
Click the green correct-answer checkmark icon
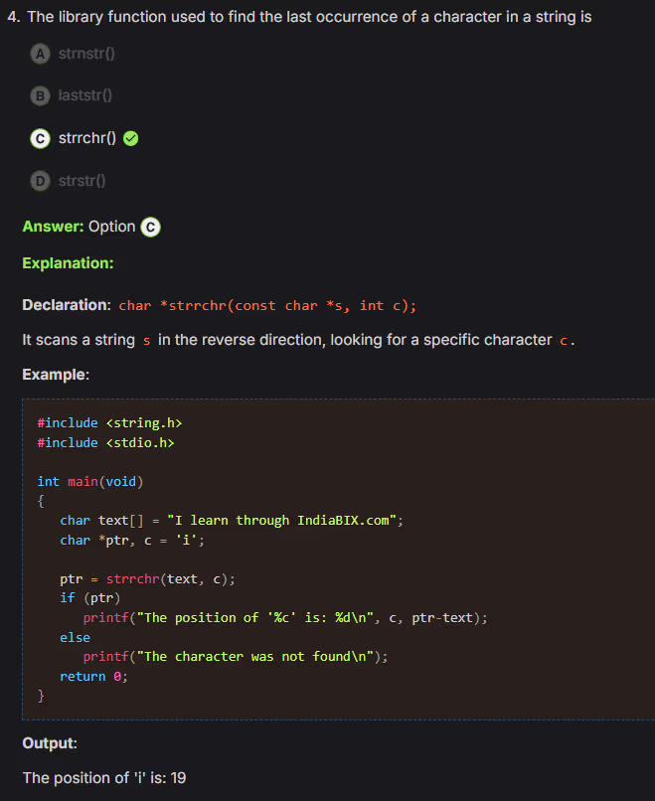(x=130, y=139)
